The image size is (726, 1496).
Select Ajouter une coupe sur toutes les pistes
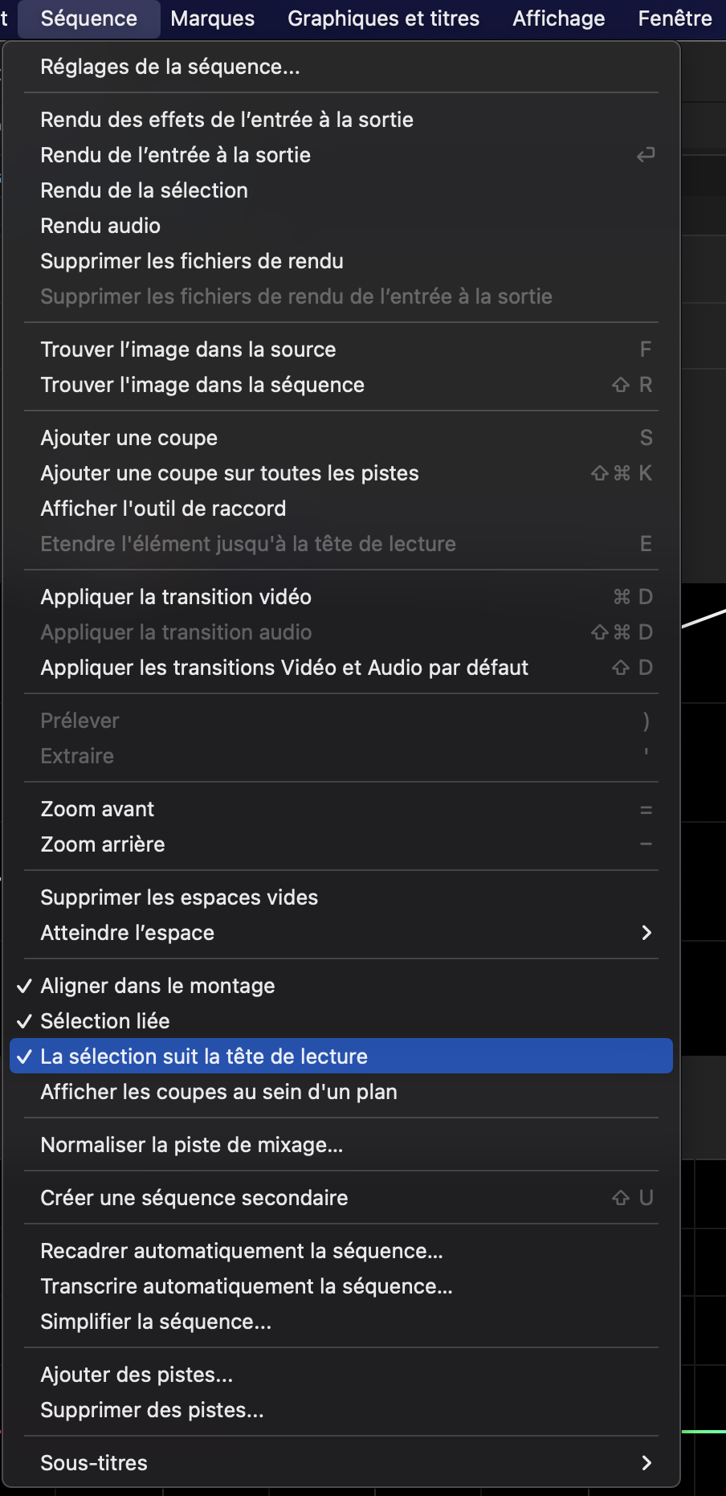point(230,473)
